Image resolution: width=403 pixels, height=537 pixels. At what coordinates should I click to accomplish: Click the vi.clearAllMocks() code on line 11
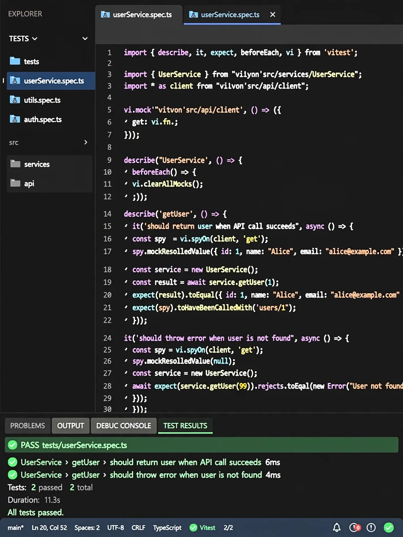[x=167, y=184]
